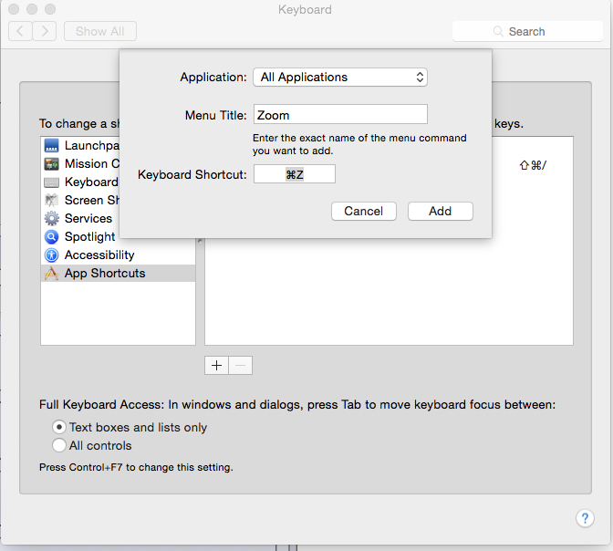
Task: Select Text boxes and lists only radio
Action: click(59, 427)
